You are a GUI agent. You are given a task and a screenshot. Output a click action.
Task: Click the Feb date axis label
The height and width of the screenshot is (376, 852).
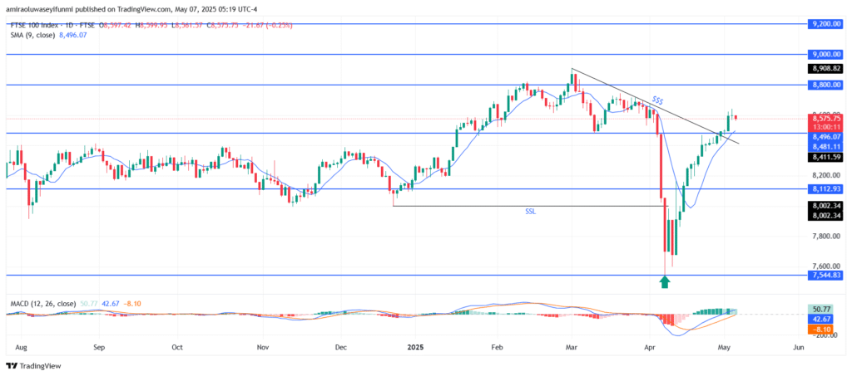[498, 345]
